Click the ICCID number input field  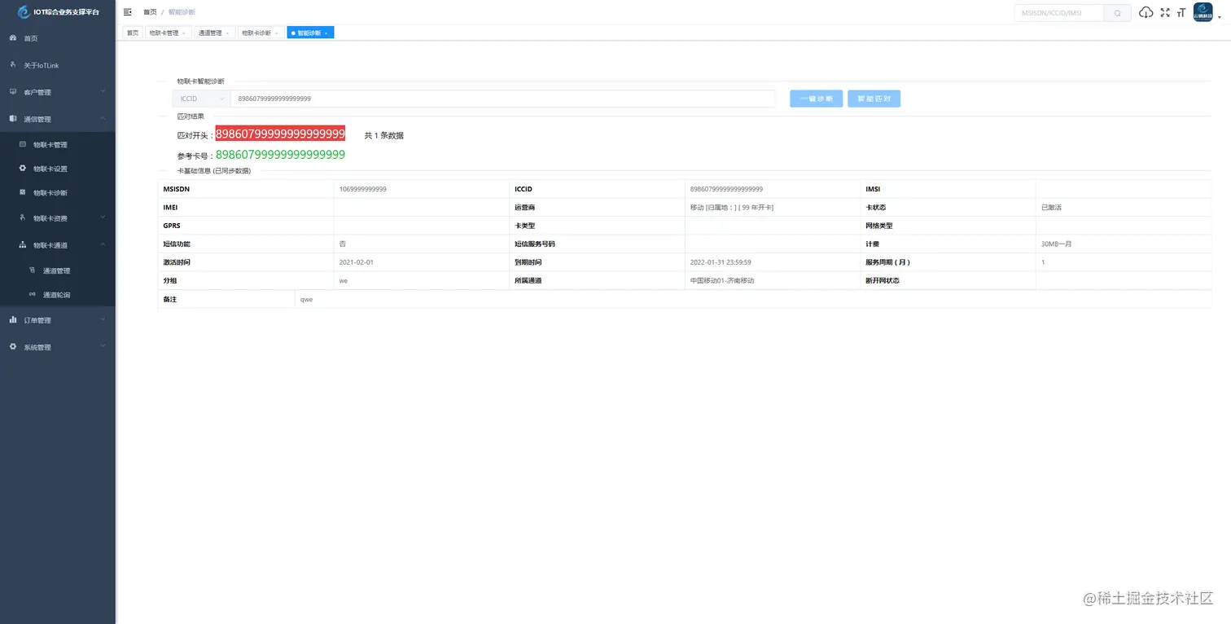point(502,99)
